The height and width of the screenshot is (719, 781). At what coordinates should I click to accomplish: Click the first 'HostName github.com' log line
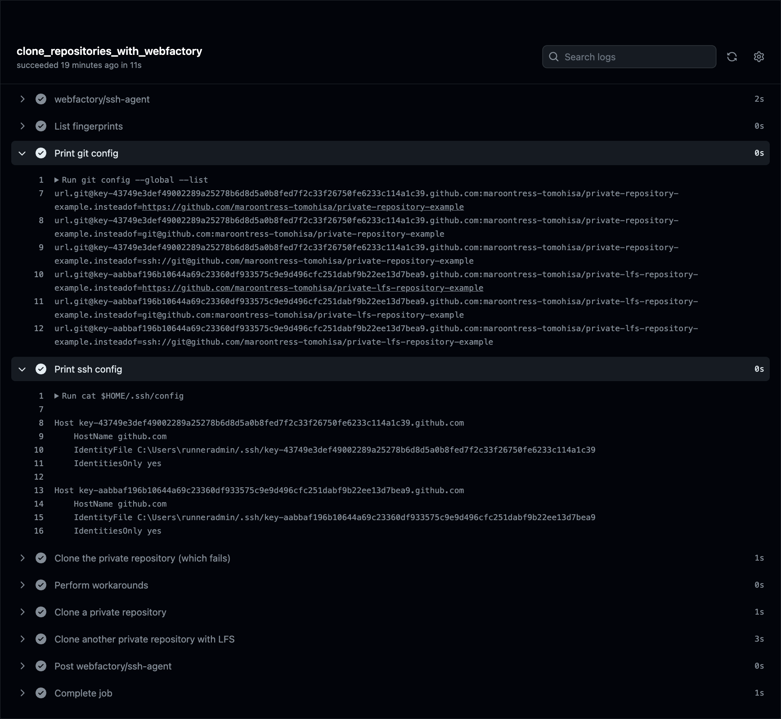pyautogui.click(x=120, y=436)
